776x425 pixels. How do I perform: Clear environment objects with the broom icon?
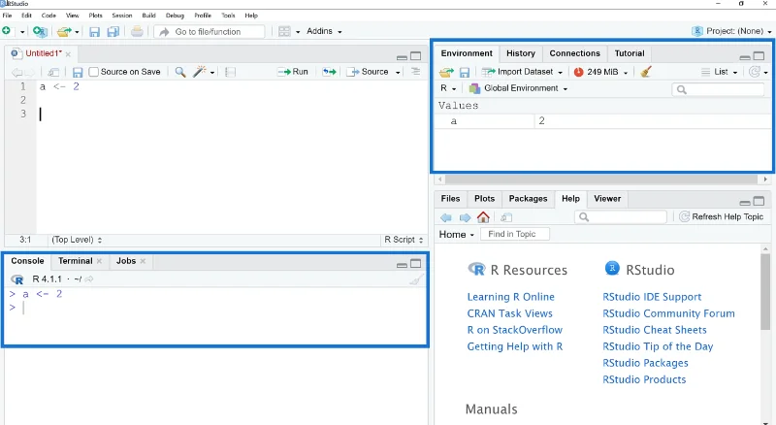(x=645, y=72)
